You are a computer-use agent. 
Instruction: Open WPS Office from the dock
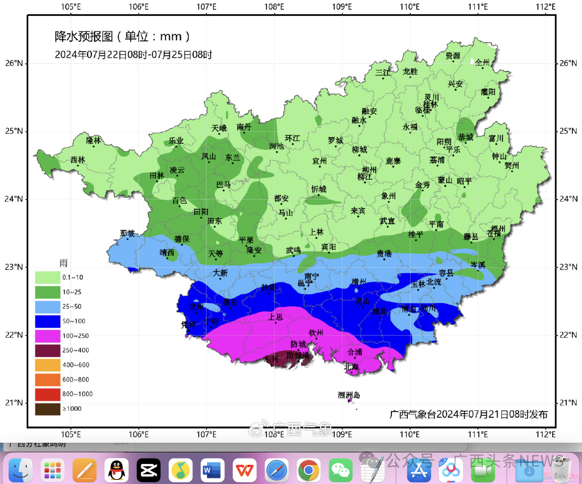coord(244,470)
